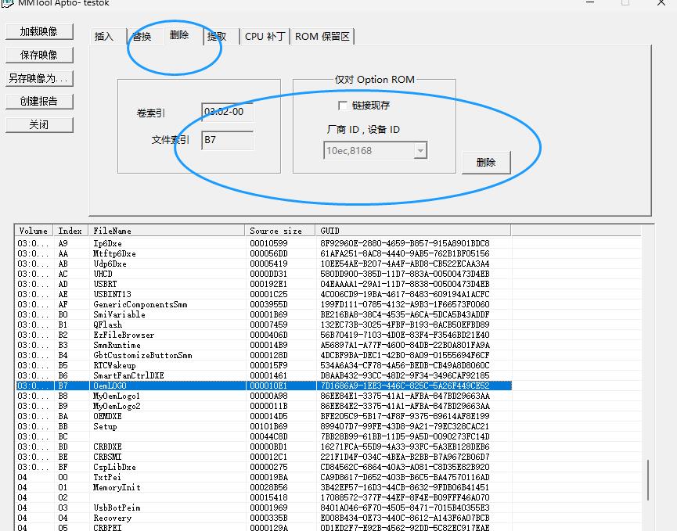Select the MyOemLogo2 row
The width and height of the screenshot is (677, 531).
(x=264, y=407)
